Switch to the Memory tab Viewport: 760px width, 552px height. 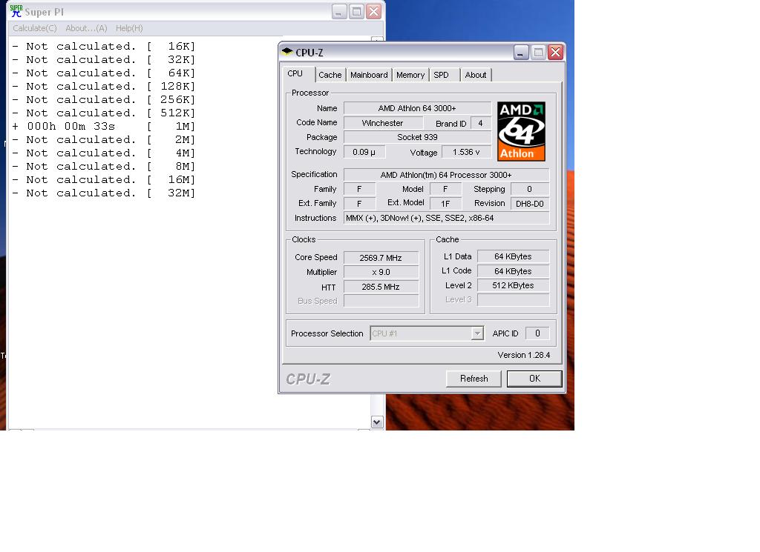(410, 75)
